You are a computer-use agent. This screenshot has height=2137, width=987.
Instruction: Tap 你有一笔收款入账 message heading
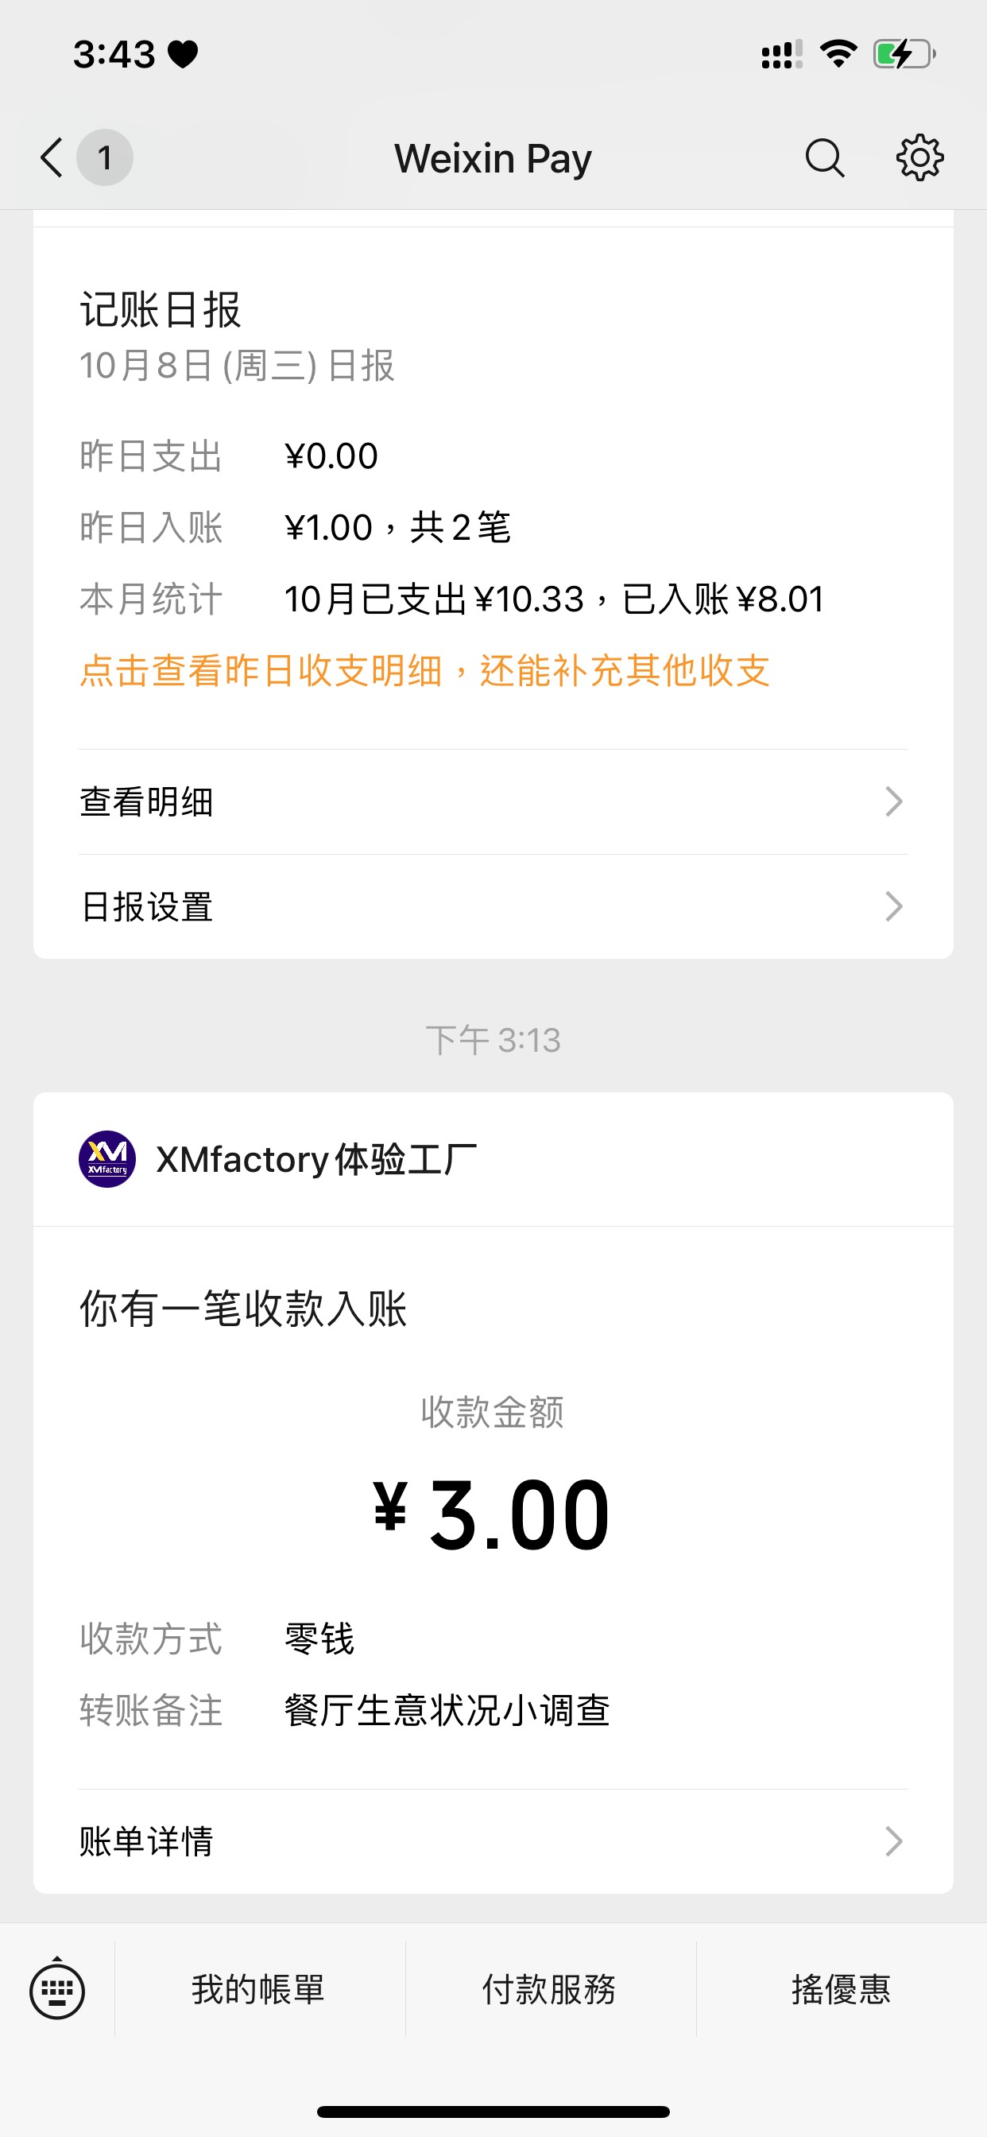[x=243, y=1309]
